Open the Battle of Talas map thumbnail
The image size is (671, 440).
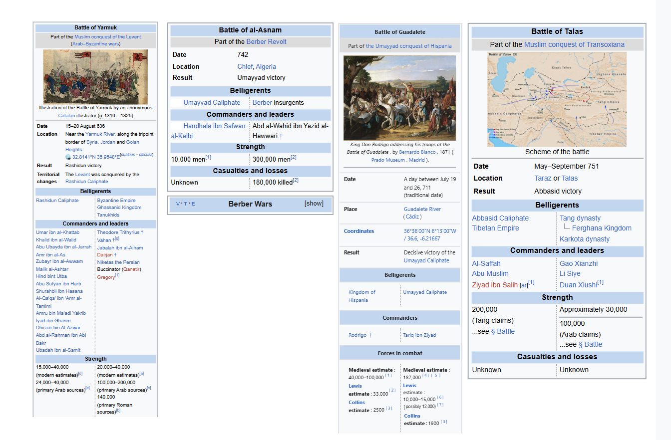click(x=557, y=99)
